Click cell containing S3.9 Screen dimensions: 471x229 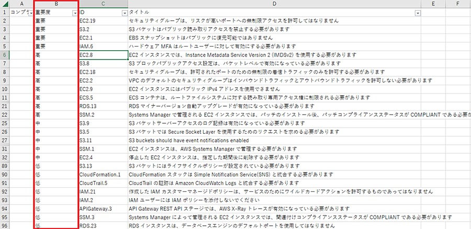[x=103, y=123]
